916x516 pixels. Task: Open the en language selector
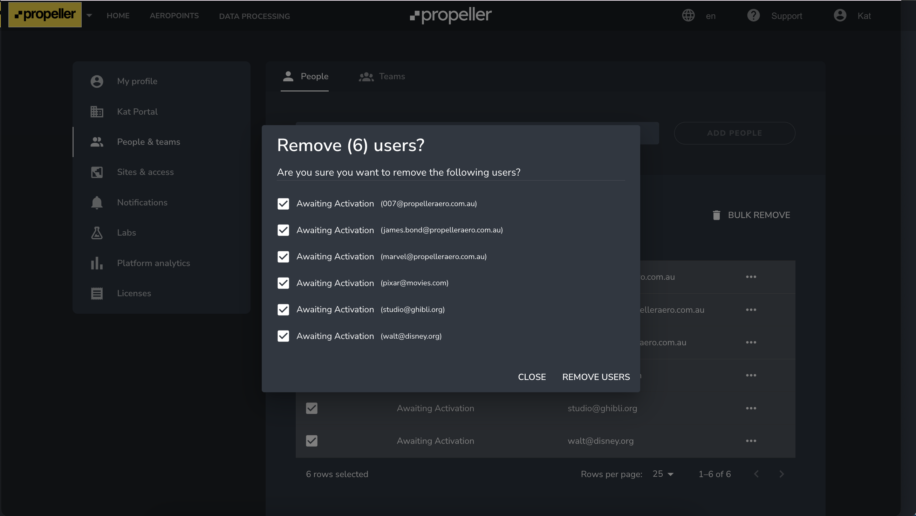(x=710, y=16)
